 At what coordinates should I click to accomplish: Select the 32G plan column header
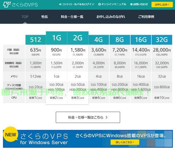(162, 40)
